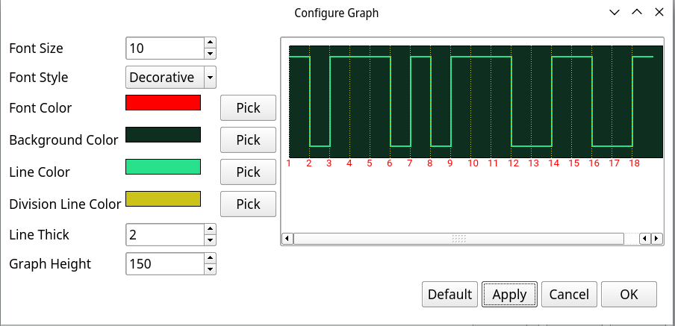Pick a new Background Color
Image resolution: width=675 pixels, height=326 pixels.
[x=248, y=140]
